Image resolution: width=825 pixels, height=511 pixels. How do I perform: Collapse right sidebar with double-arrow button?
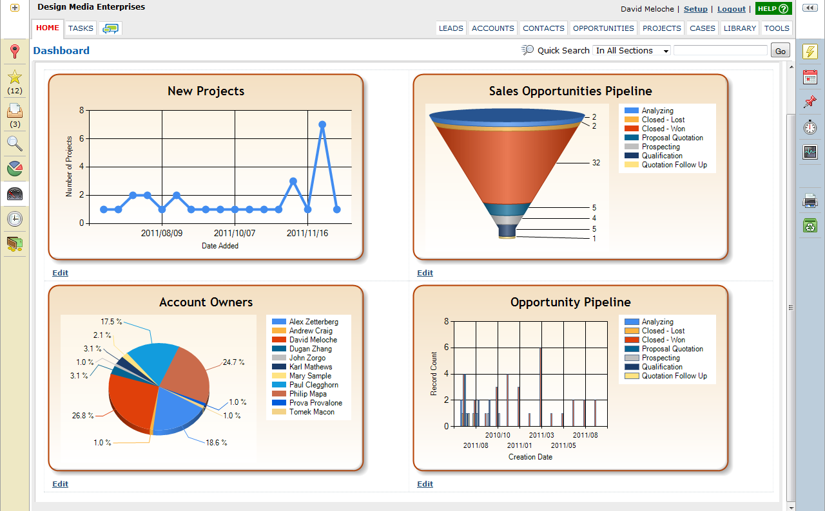pos(810,8)
